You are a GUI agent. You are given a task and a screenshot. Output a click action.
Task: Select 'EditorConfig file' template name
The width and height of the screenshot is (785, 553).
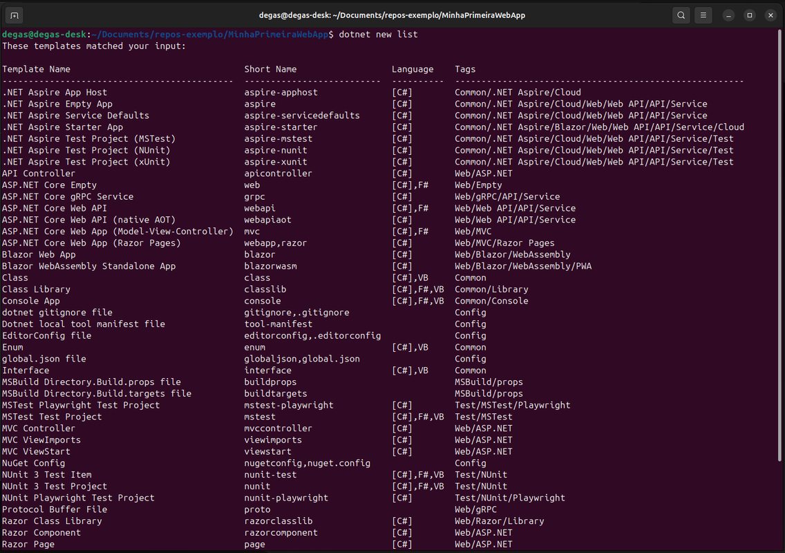46,336
